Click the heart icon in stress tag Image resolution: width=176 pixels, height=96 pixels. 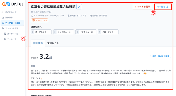pyautogui.click(x=34, y=20)
